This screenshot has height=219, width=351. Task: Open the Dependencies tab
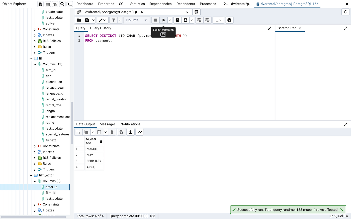[x=161, y=4]
